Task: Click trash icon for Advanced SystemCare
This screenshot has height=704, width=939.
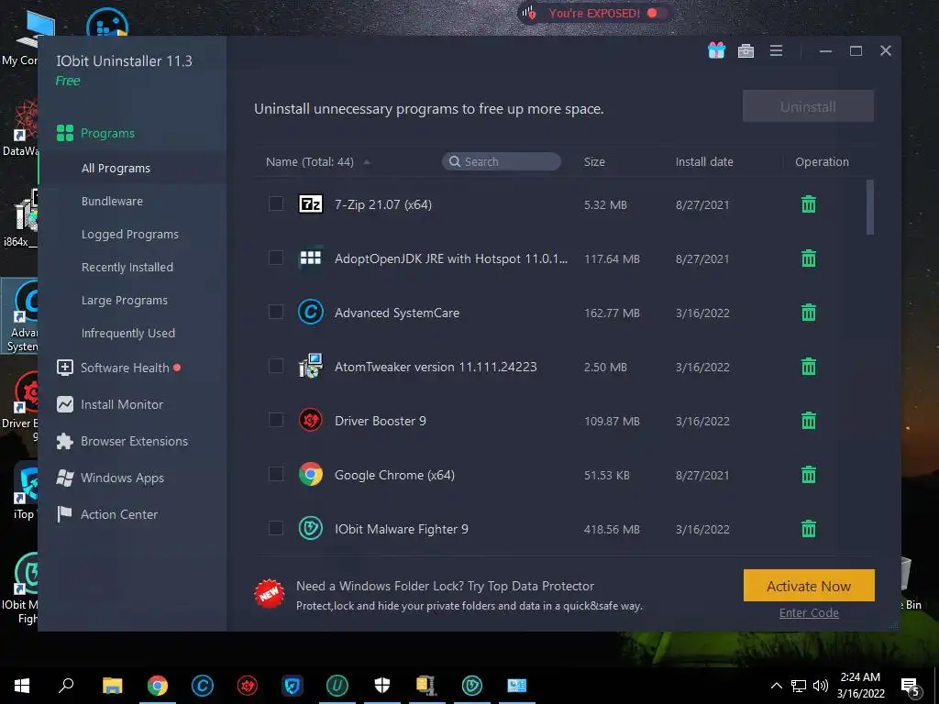Action: pyautogui.click(x=809, y=313)
